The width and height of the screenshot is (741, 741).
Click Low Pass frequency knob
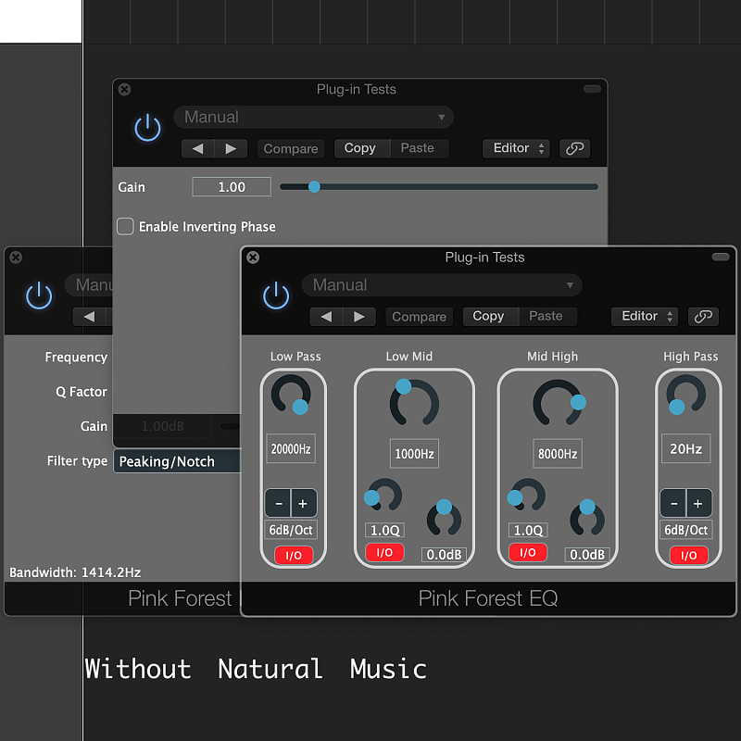tap(291, 395)
